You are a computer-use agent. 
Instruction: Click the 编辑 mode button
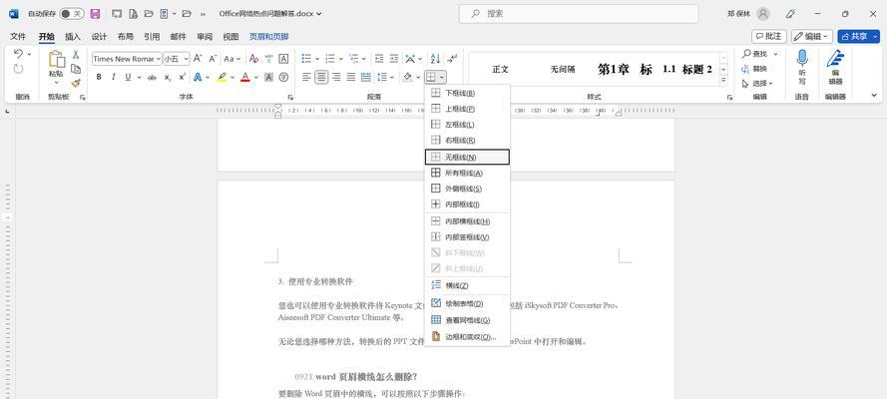(x=812, y=36)
